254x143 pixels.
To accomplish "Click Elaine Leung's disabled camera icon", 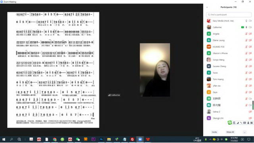I will click(250, 40).
